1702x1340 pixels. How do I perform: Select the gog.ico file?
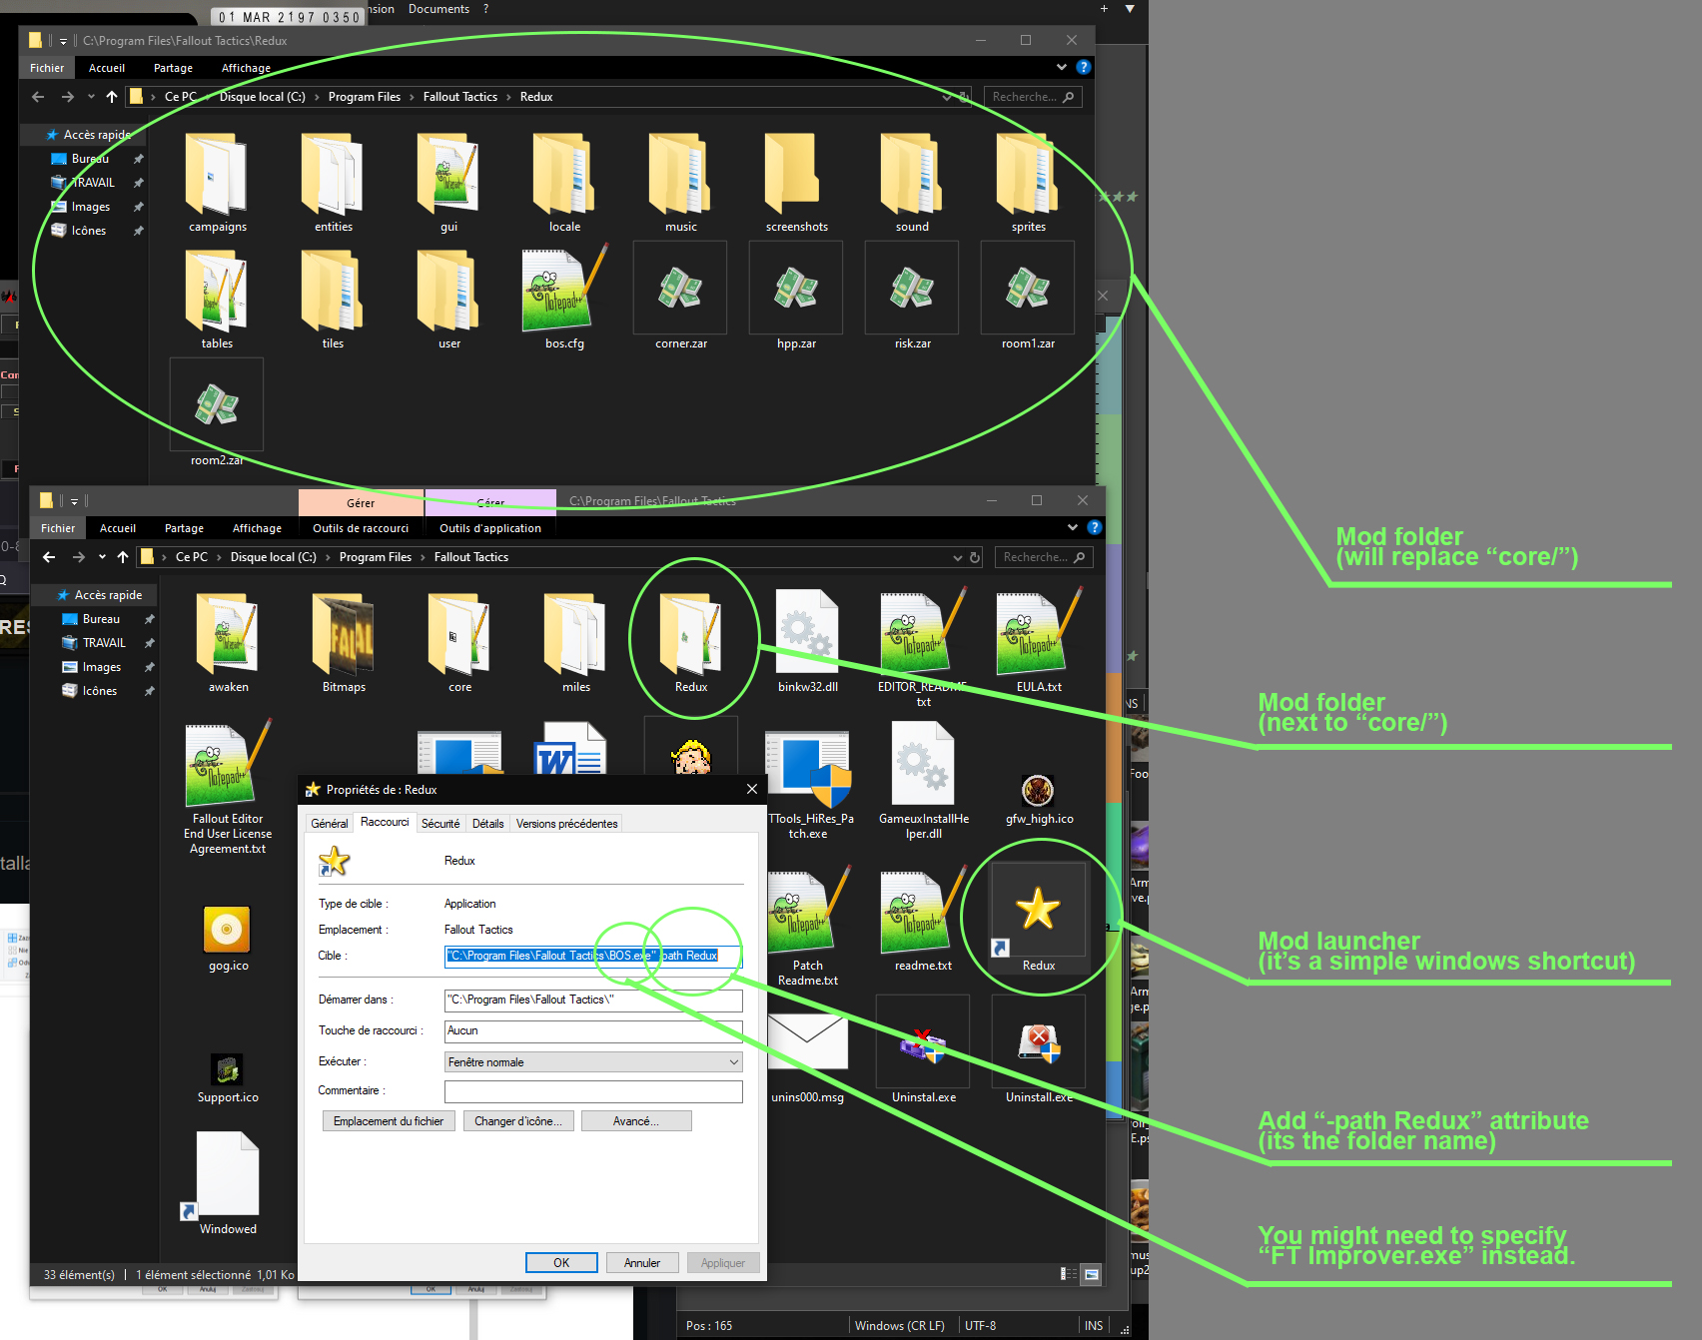pyautogui.click(x=228, y=939)
